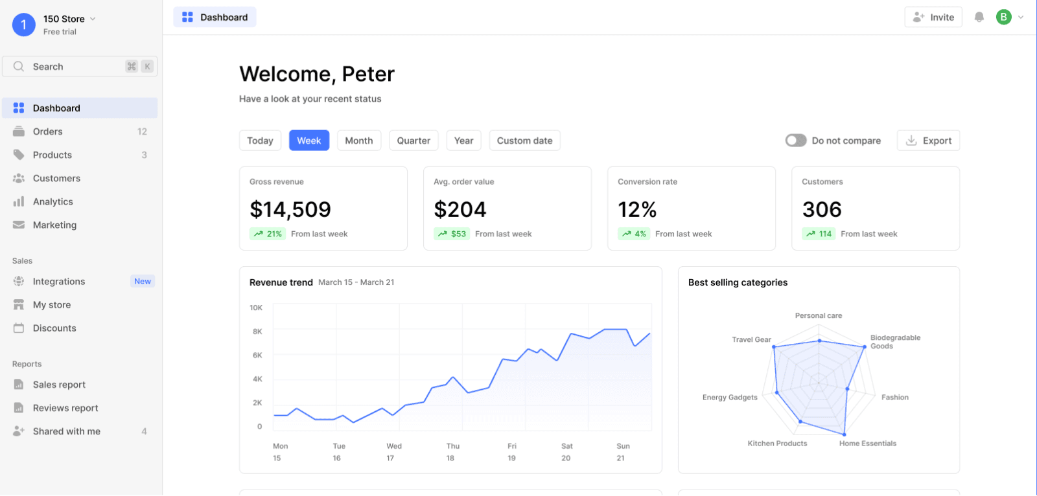Open the user profile menu chevron
The width and height of the screenshot is (1037, 496).
click(x=1021, y=17)
